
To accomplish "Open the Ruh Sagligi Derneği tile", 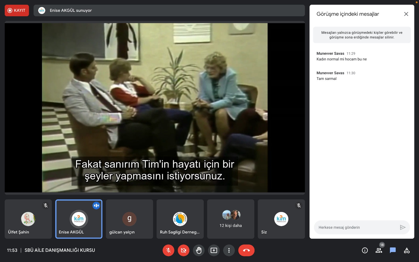I will [180, 219].
